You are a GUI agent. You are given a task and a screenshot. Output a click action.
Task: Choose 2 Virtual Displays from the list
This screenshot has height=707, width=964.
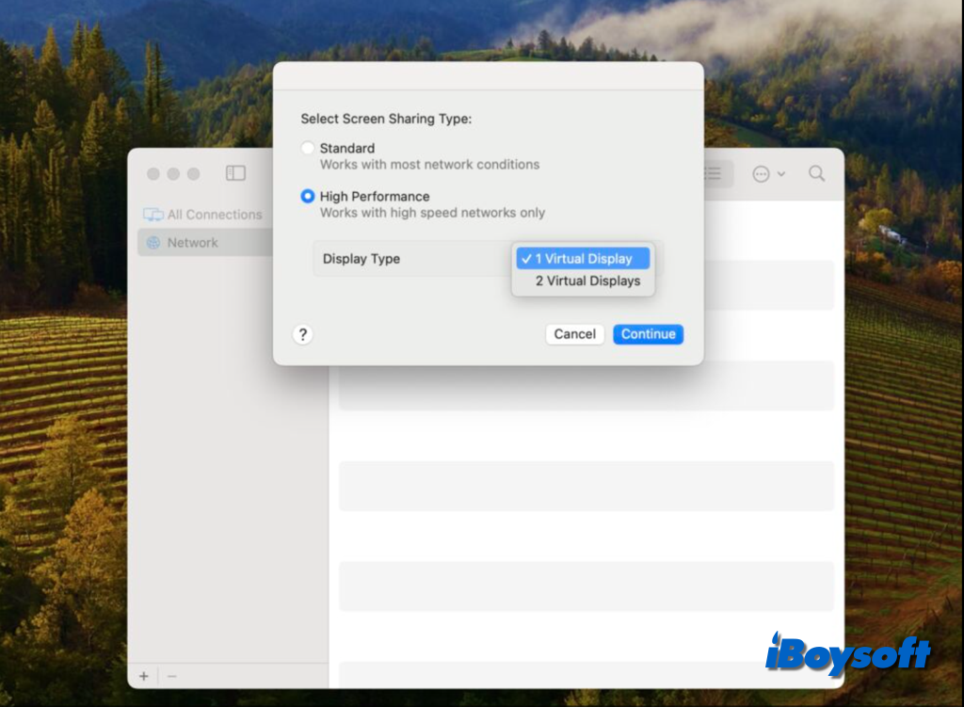coord(587,281)
